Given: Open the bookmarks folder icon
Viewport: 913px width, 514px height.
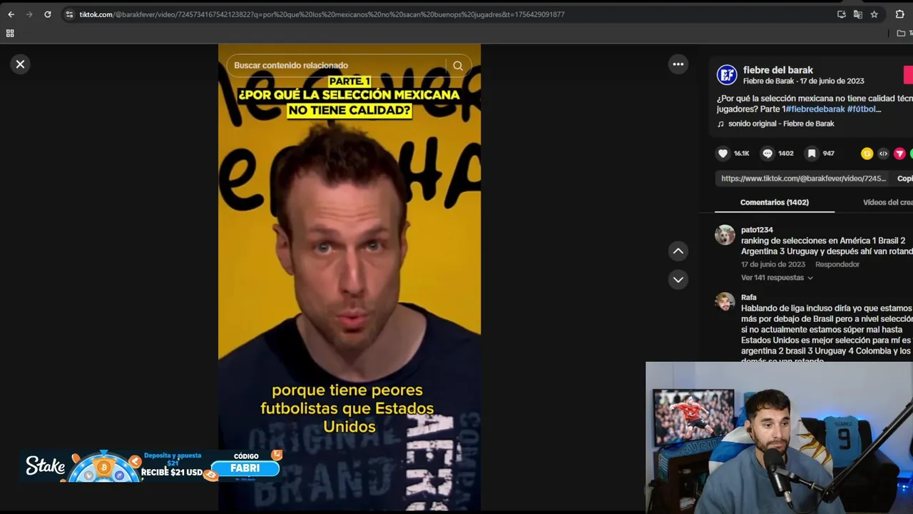Looking at the screenshot, I should pos(902,34).
